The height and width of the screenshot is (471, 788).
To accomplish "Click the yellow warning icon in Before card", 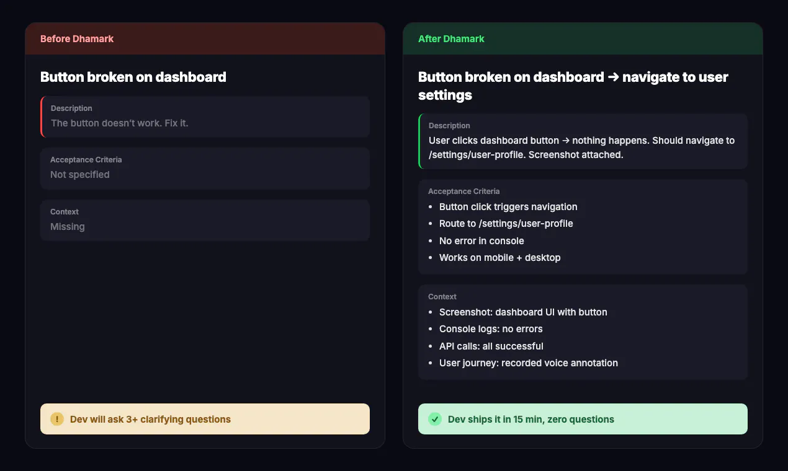I will tap(57, 419).
